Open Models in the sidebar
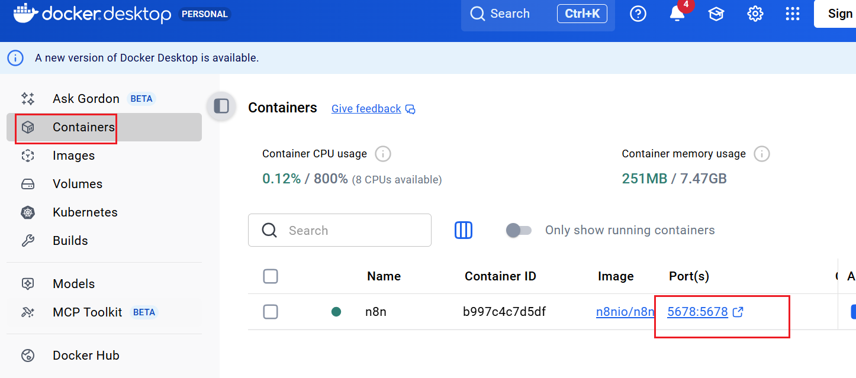The image size is (856, 378). (x=104, y=284)
